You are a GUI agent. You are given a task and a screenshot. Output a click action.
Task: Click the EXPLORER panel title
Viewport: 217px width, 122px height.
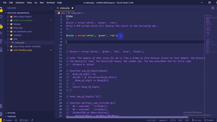pos(12,8)
